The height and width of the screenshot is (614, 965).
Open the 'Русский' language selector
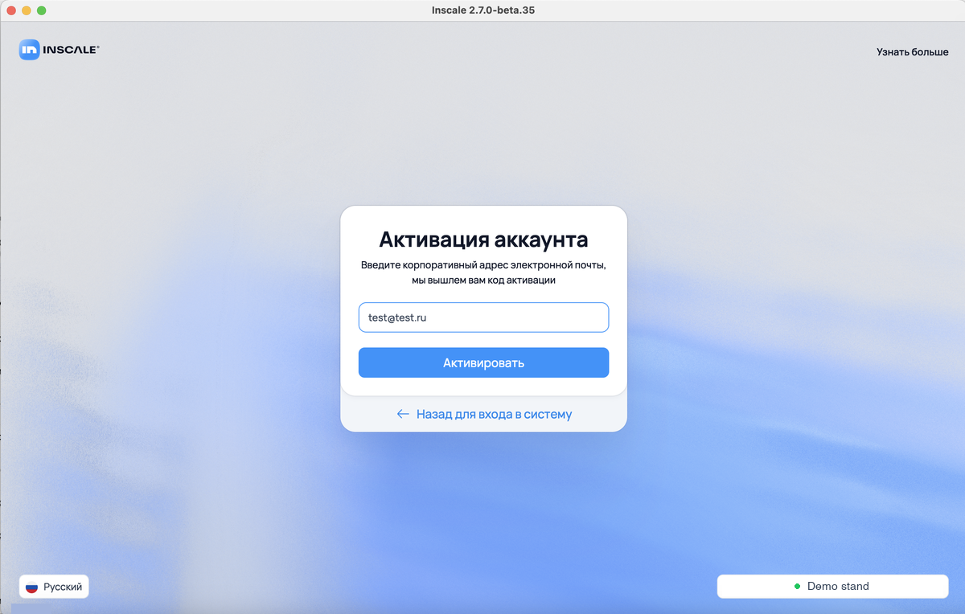(x=54, y=587)
